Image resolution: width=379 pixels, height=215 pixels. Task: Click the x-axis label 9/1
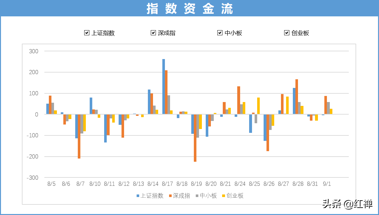(327, 184)
